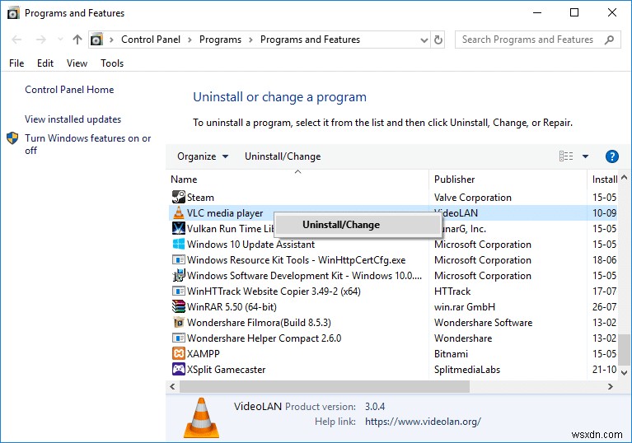Click the blue help question mark icon
The width and height of the screenshot is (632, 443).
tap(612, 156)
